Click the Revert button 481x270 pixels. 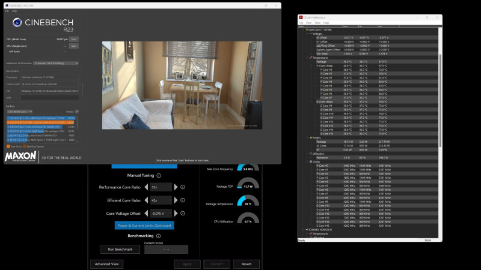247,264
